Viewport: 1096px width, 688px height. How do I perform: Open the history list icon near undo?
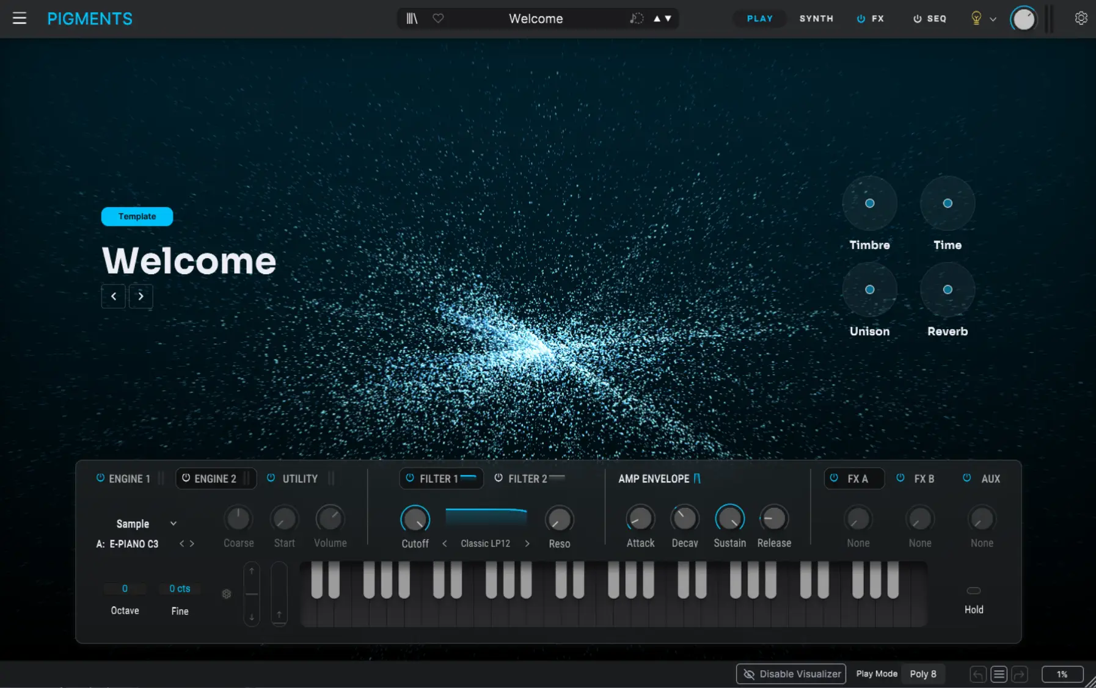[x=998, y=674]
